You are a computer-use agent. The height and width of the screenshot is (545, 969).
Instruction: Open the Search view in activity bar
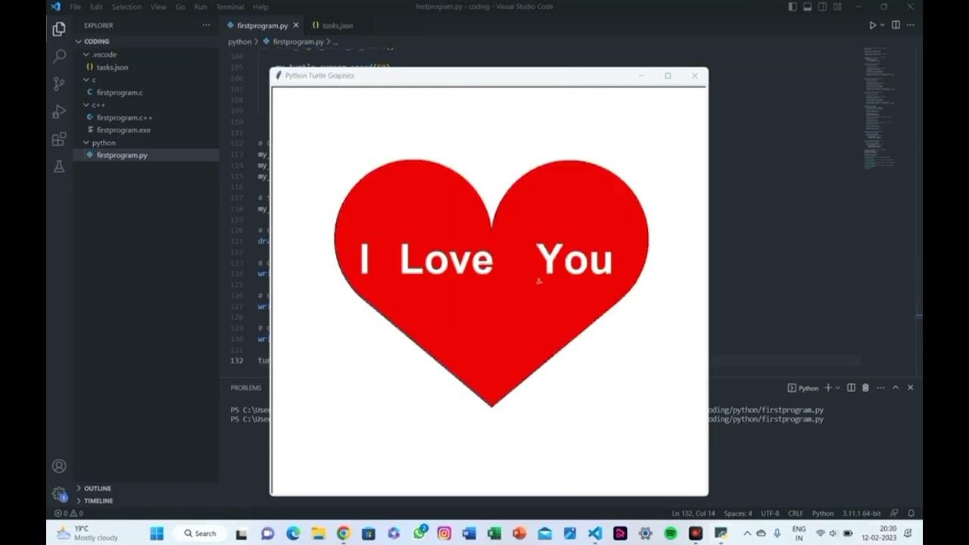(x=59, y=57)
